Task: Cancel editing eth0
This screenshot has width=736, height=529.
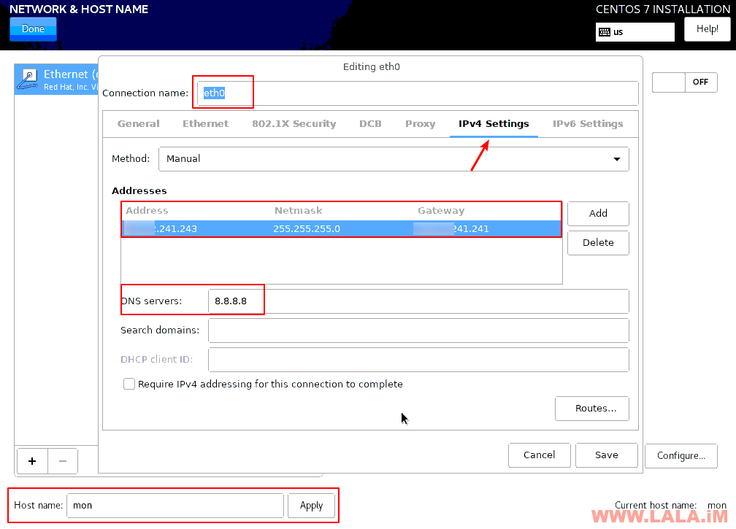Action: tap(540, 455)
